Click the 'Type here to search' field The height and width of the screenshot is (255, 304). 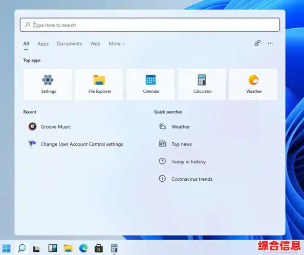point(150,25)
